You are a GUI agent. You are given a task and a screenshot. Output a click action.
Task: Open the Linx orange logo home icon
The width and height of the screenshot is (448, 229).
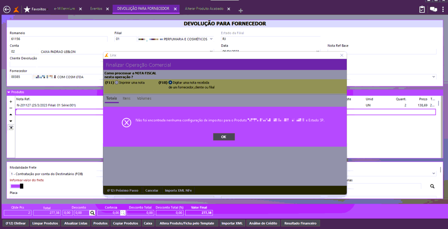coord(16,10)
